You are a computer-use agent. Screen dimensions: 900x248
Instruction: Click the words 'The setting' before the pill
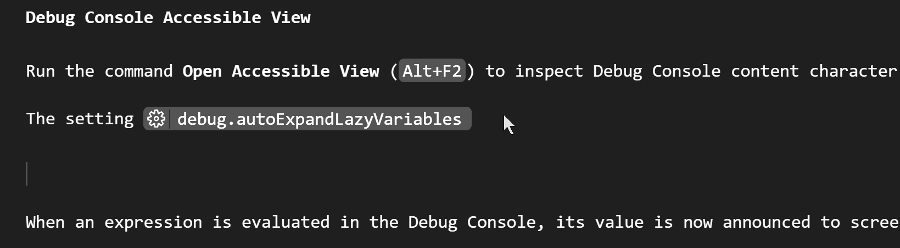click(x=80, y=119)
